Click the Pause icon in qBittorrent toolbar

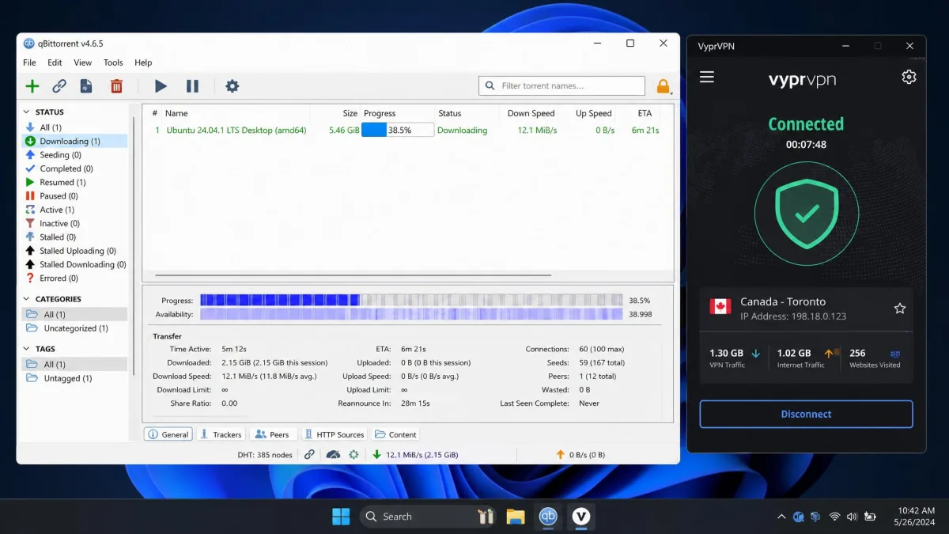pos(192,86)
